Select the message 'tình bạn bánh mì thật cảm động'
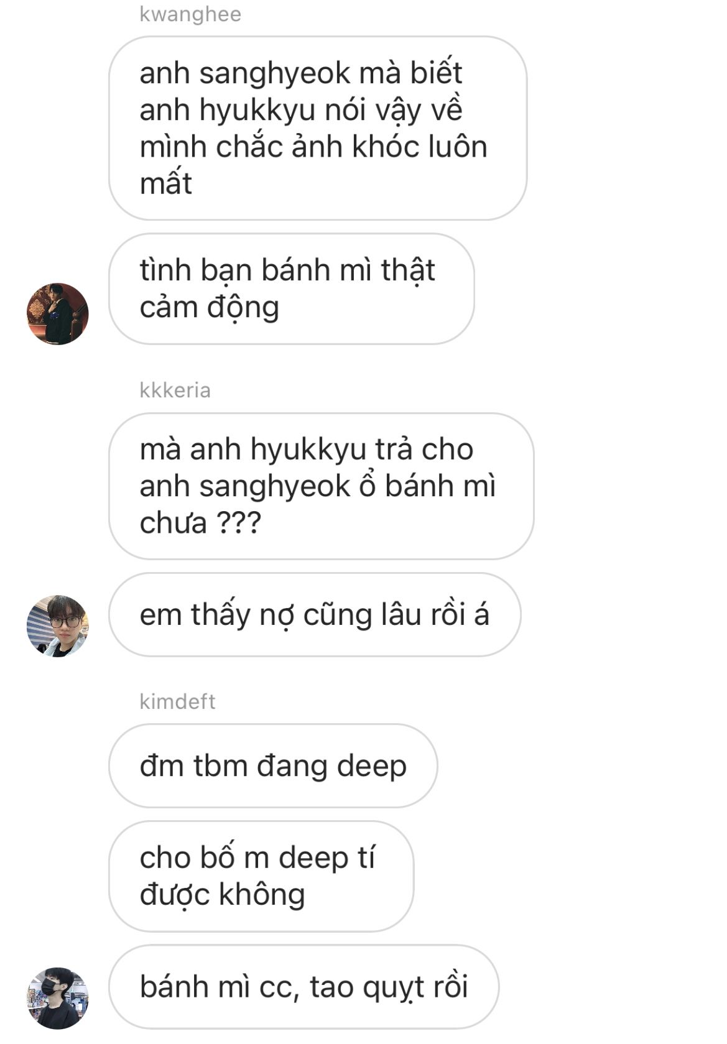This screenshot has width=727, height=1044. point(292,289)
